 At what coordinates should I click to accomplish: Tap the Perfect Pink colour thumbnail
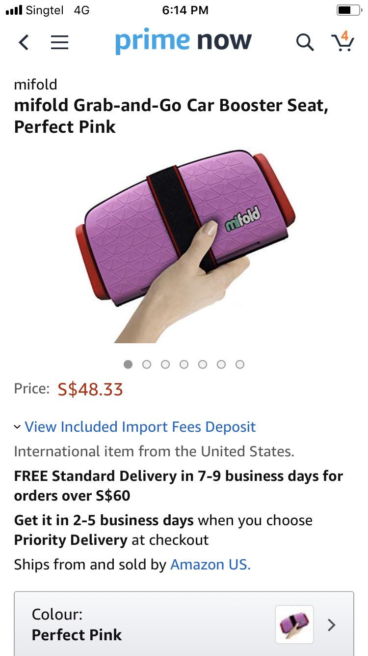click(x=294, y=625)
